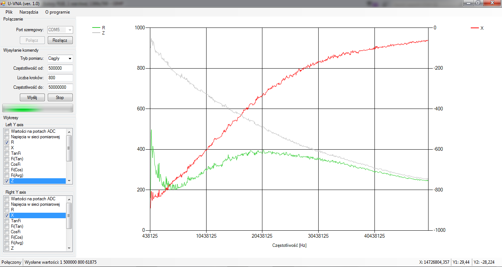Open the Narzędzia menu
502x267 pixels.
29,12
